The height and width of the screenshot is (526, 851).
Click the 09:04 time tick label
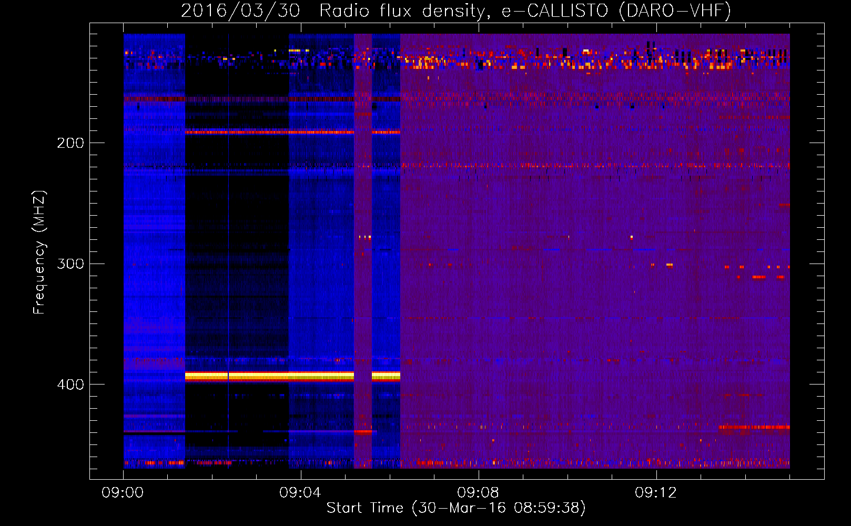click(x=300, y=493)
